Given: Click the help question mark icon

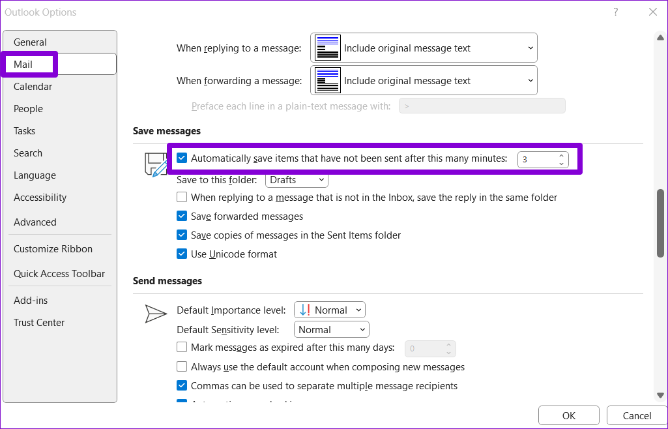Looking at the screenshot, I should (x=616, y=12).
